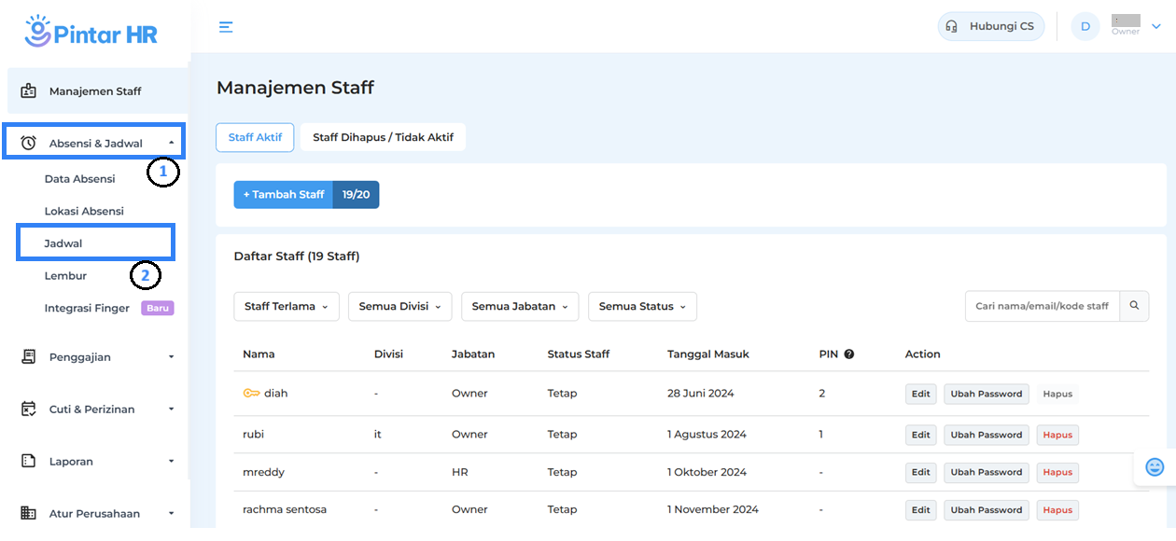Click the PIN help question mark icon
Image resolution: width=1176 pixels, height=541 pixels.
[849, 354]
